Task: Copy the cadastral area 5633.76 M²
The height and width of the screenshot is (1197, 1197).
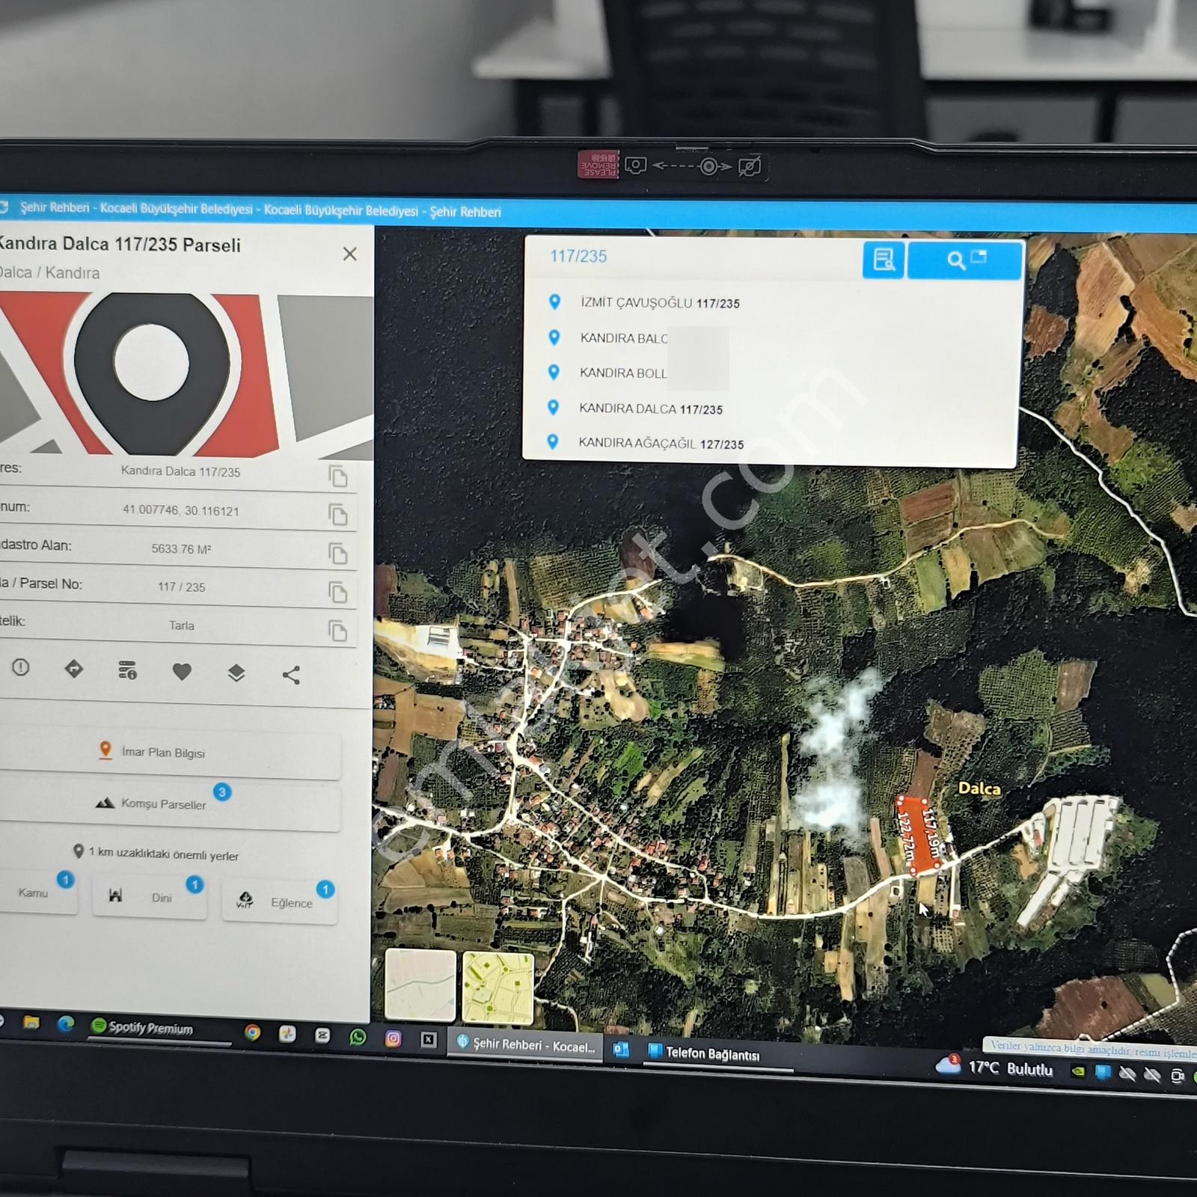Action: (338, 553)
